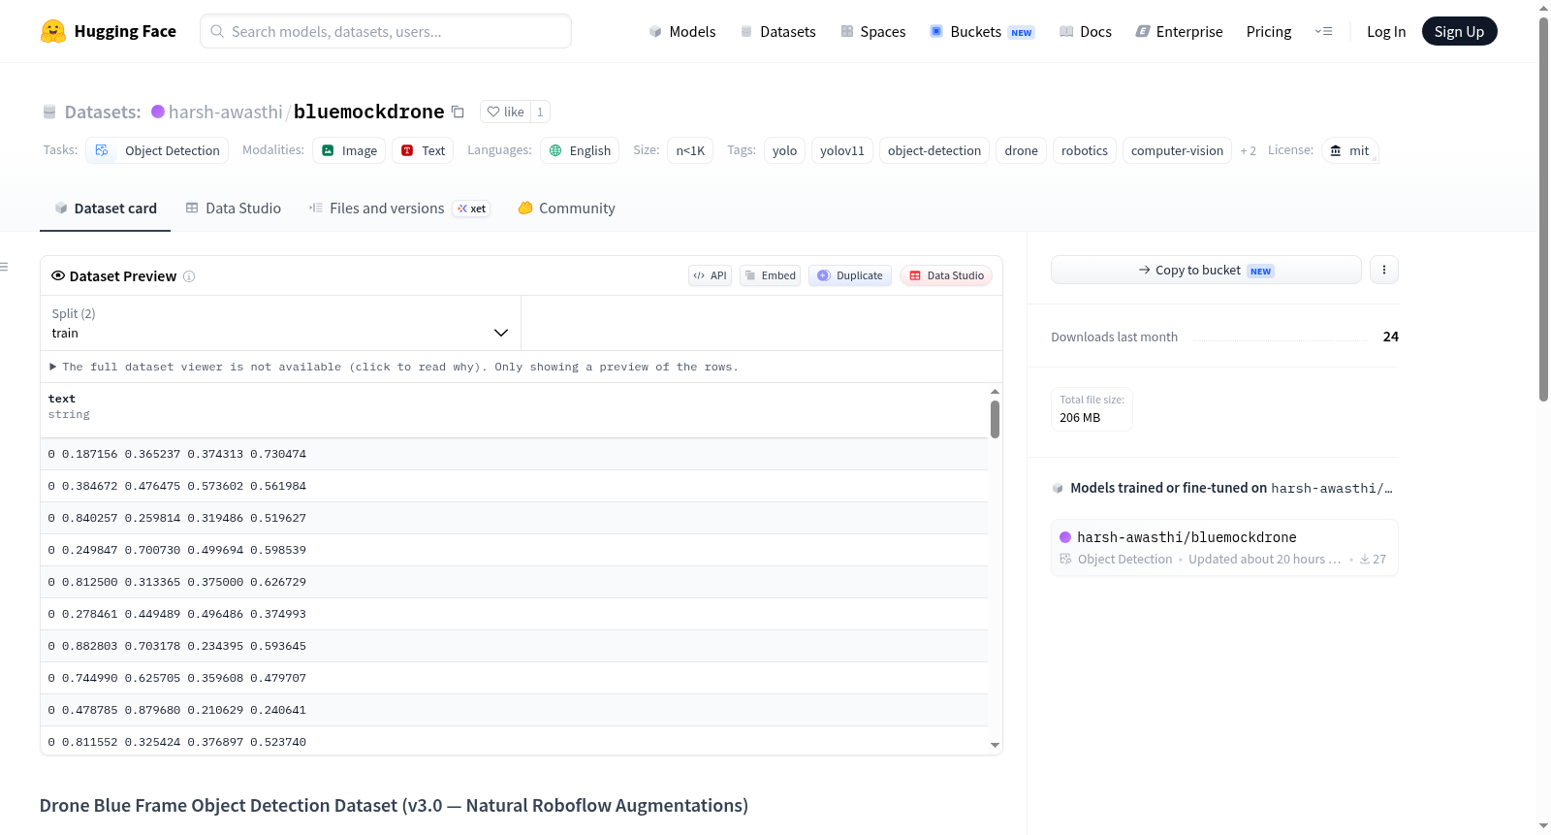
Task: Click the preview table scrollbar thumb
Action: pos(995,419)
